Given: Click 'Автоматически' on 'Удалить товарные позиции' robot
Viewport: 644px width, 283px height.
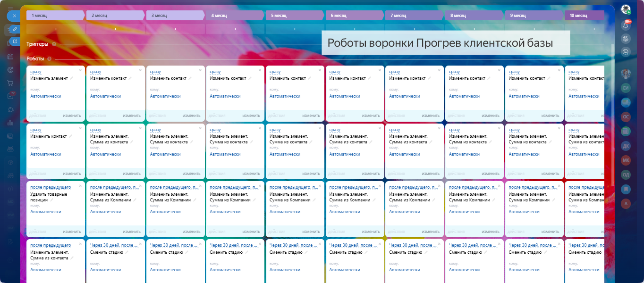Looking at the screenshot, I should point(46,212).
